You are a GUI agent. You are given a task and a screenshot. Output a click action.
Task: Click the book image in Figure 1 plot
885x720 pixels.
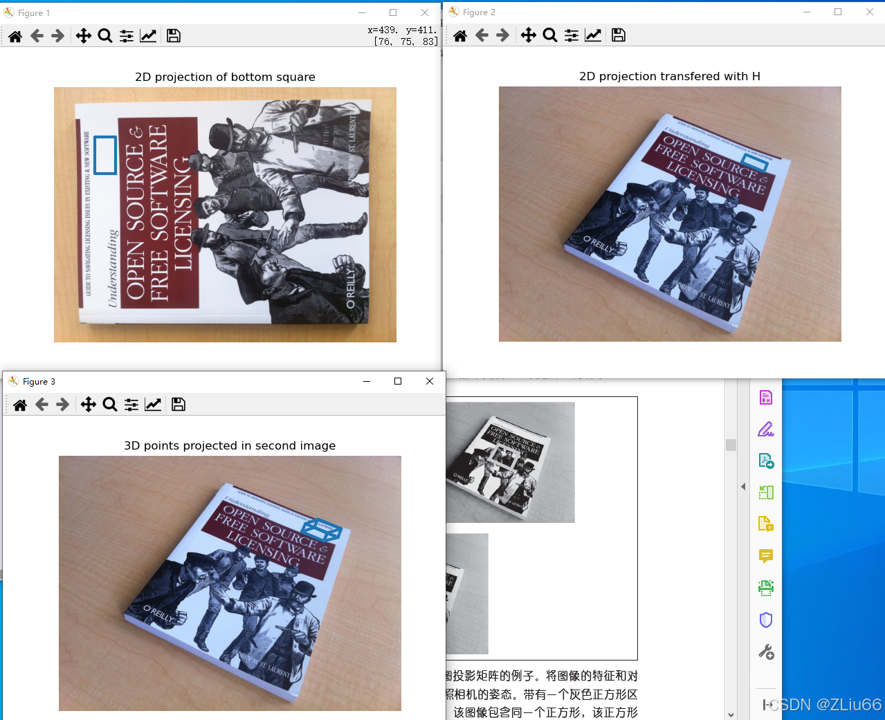click(x=225, y=214)
